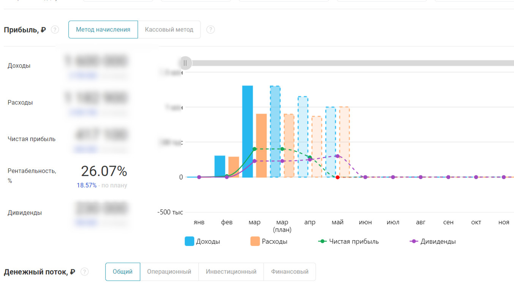
Task: Open the Операционный cash flow tab
Action: (x=169, y=272)
